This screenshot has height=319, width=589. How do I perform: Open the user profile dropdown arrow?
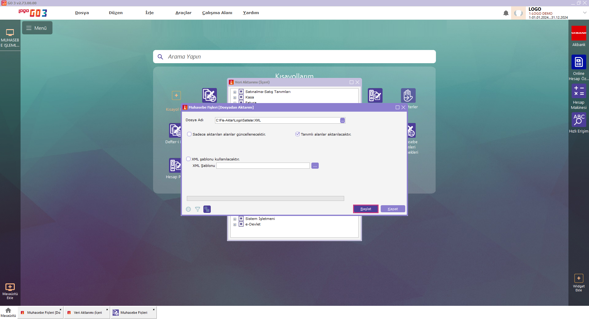584,13
